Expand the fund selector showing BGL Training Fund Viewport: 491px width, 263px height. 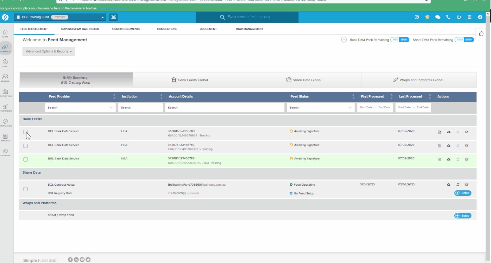pyautogui.click(x=102, y=17)
